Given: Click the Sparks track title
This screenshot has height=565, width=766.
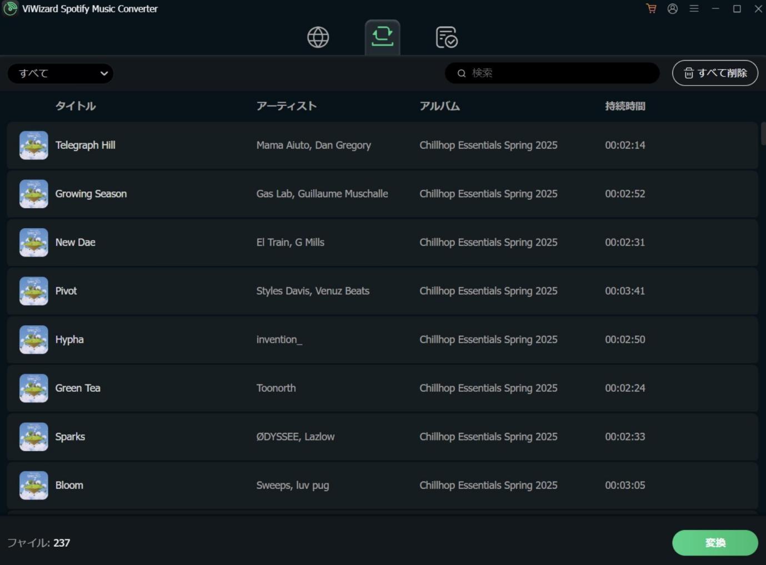Looking at the screenshot, I should coord(70,437).
